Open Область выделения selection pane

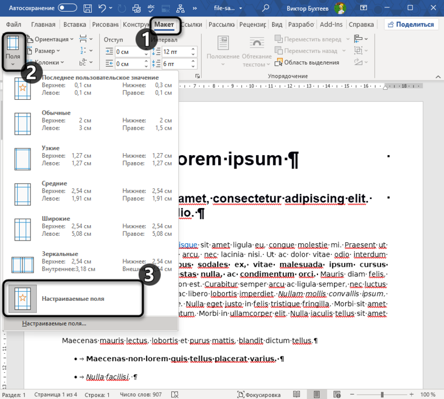pyautogui.click(x=307, y=62)
